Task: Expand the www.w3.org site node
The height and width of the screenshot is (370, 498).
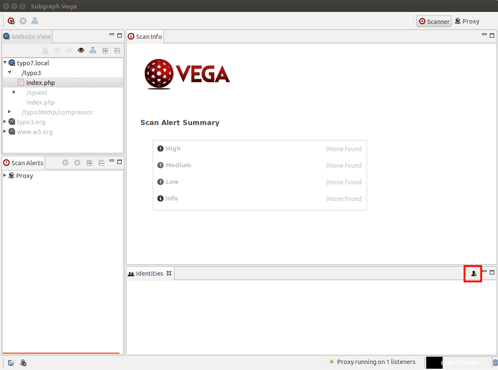Action: 5,131
